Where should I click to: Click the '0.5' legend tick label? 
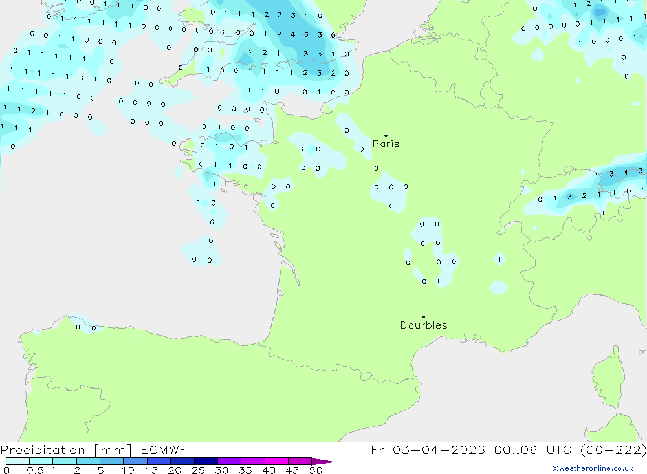click(x=35, y=470)
